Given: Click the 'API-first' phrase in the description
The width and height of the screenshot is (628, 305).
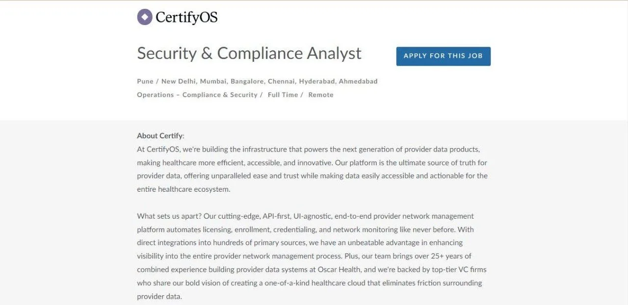Looking at the screenshot, I should [278, 216].
